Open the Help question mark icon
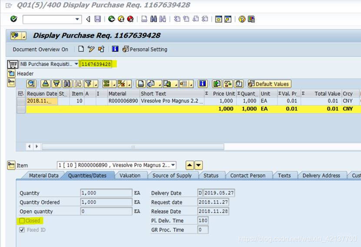This screenshot has height=247, width=361. 242,19
